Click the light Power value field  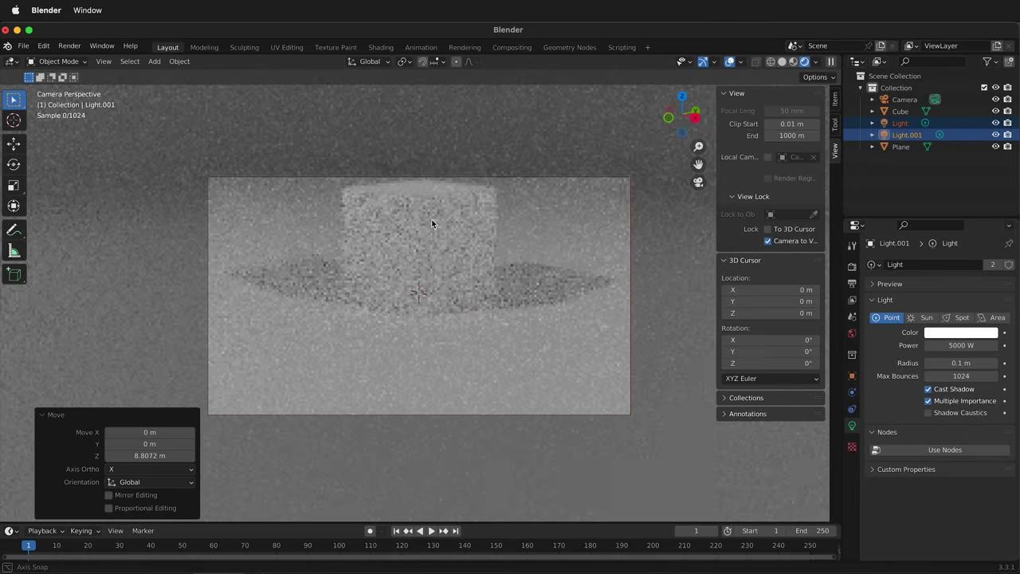click(961, 346)
